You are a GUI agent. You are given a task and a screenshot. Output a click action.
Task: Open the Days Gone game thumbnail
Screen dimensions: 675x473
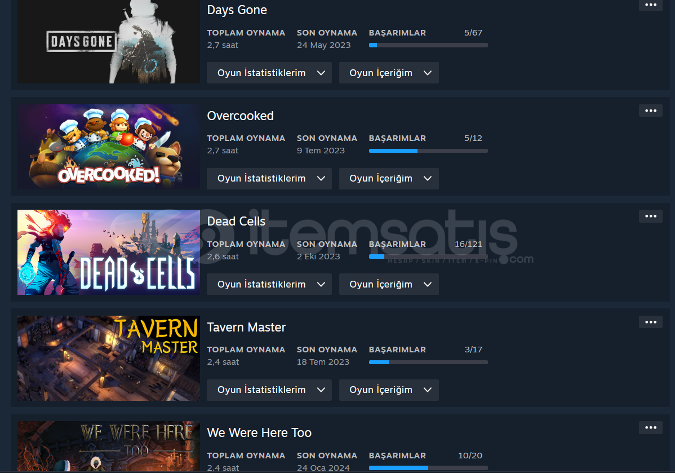tap(109, 42)
